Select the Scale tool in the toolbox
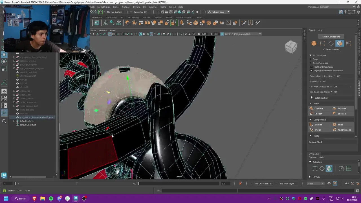Image resolution: width=361 pixels, height=203 pixels. coord(4,68)
